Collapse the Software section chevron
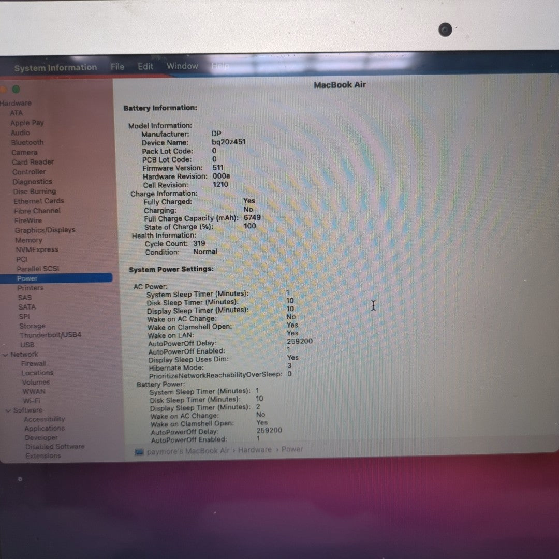 (x=8, y=410)
